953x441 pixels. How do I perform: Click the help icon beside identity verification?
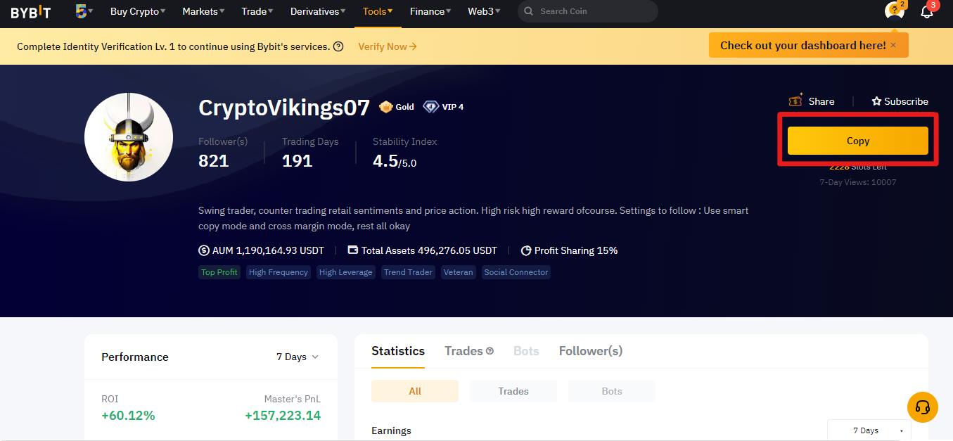coord(338,46)
